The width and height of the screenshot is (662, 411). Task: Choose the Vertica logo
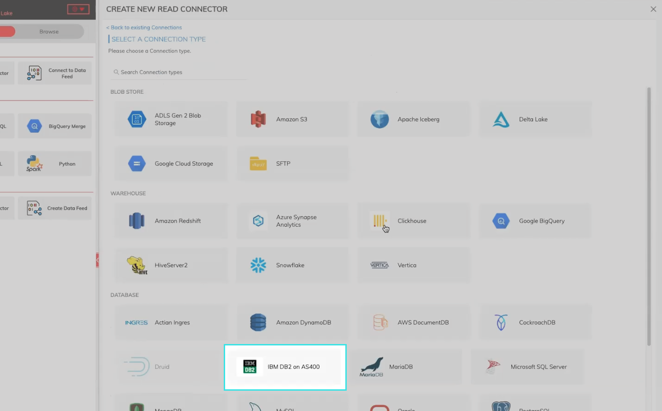(x=380, y=265)
